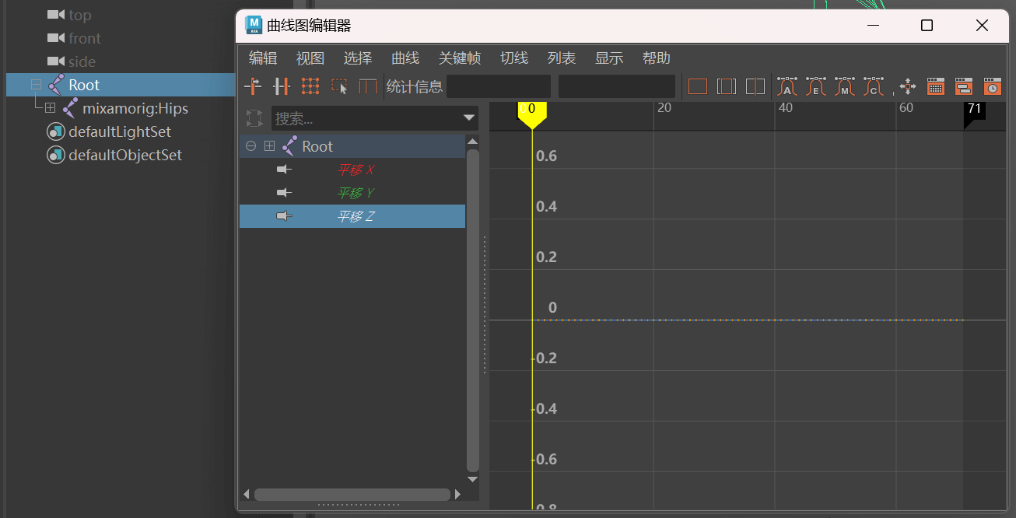Open the Dope Sheet icon

[x=936, y=86]
